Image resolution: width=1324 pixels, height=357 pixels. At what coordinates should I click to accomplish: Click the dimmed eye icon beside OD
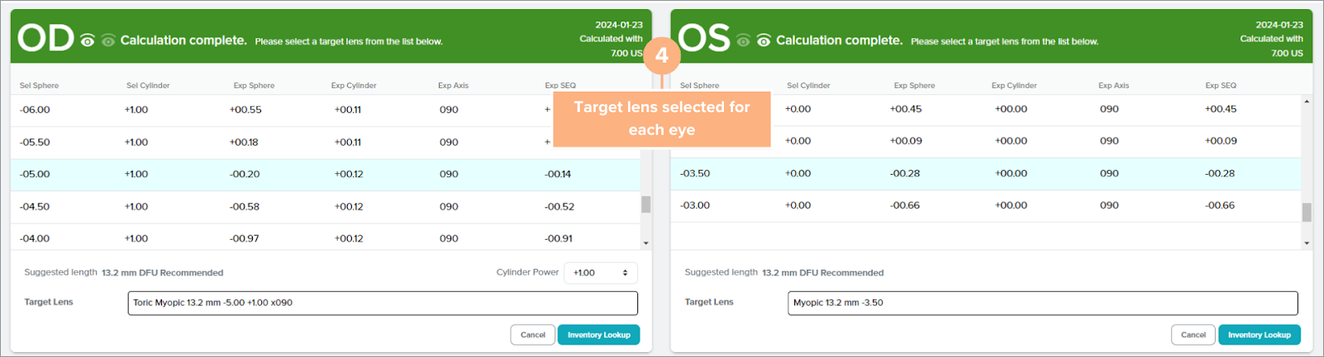point(107,40)
